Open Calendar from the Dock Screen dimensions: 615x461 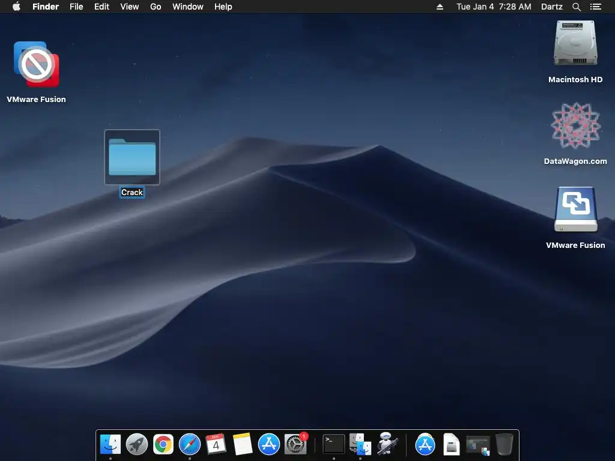216,444
